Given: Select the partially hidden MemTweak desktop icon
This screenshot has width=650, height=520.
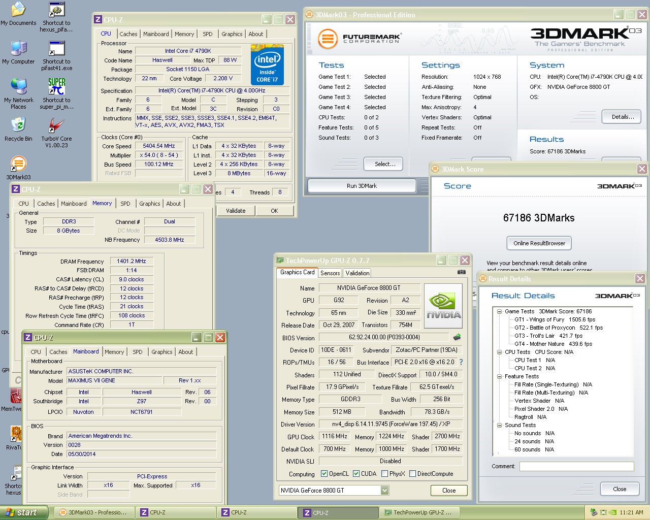Looking at the screenshot, I should (x=15, y=399).
